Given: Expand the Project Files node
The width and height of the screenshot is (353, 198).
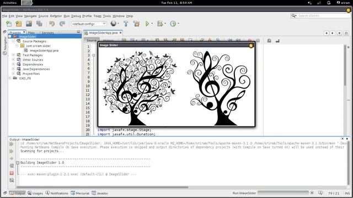Looking at the screenshot, I should [x=13, y=74].
